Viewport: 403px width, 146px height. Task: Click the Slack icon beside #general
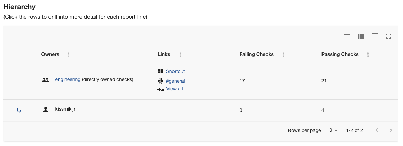[x=161, y=81]
